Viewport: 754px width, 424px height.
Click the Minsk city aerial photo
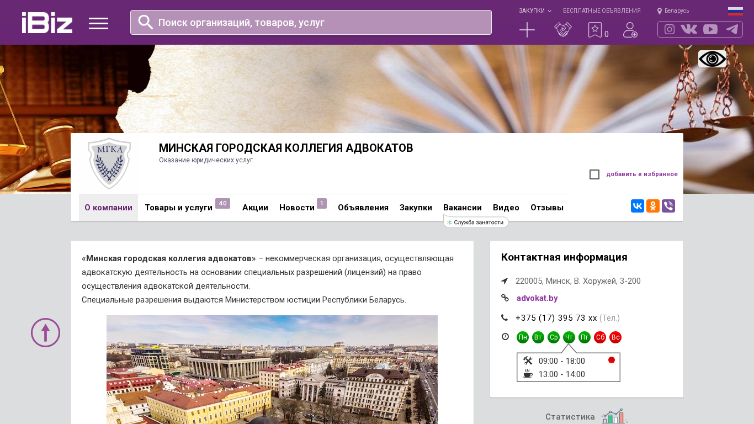pos(272,369)
